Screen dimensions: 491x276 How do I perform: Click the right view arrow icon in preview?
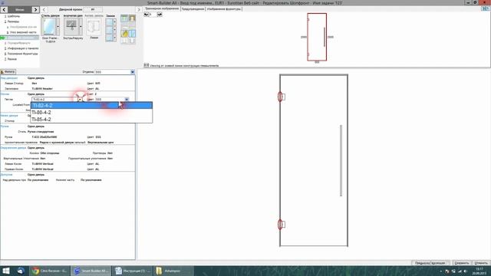coord(160,15)
